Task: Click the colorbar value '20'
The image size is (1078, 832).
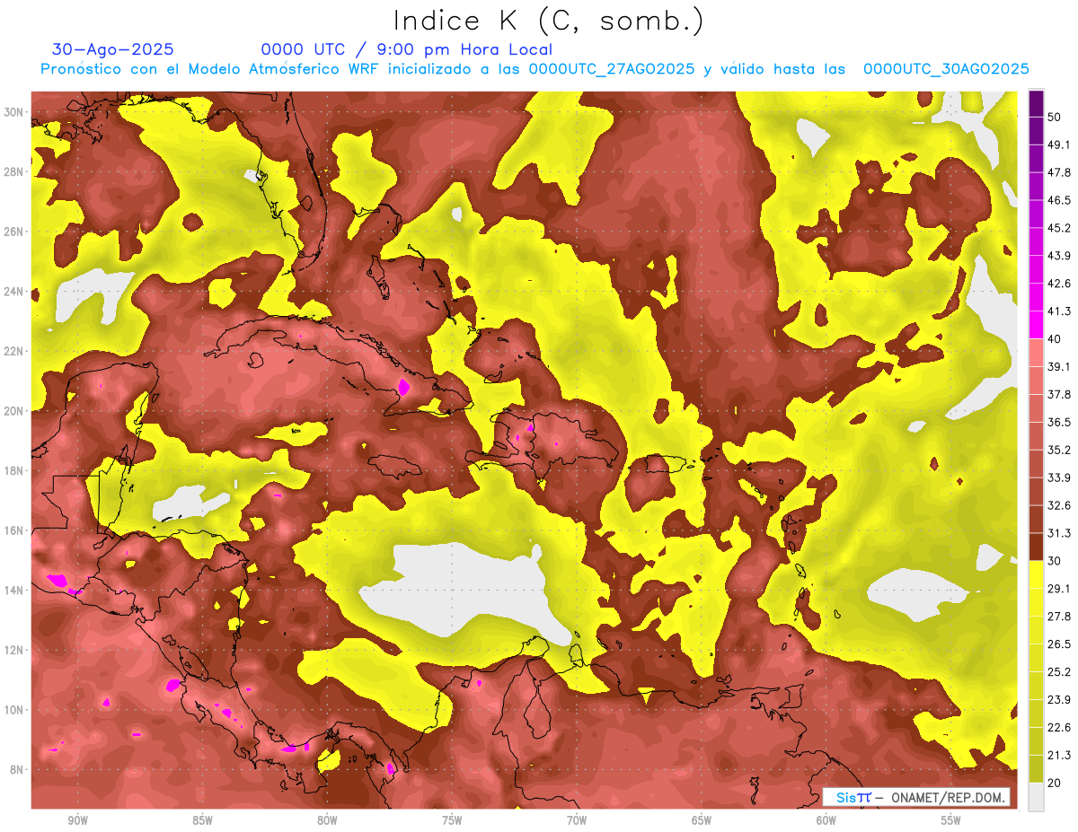Action: pyautogui.click(x=1055, y=783)
